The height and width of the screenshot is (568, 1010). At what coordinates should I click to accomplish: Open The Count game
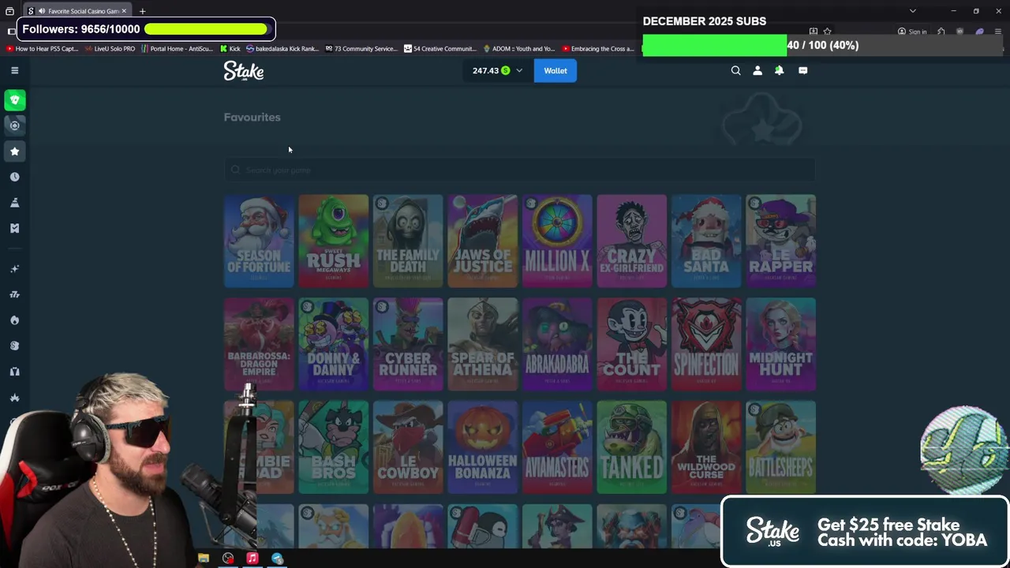pyautogui.click(x=631, y=344)
